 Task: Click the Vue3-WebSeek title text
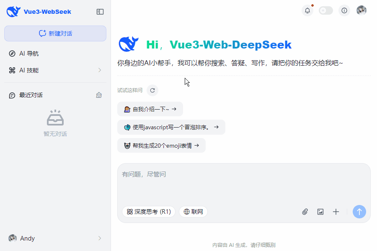click(x=47, y=12)
